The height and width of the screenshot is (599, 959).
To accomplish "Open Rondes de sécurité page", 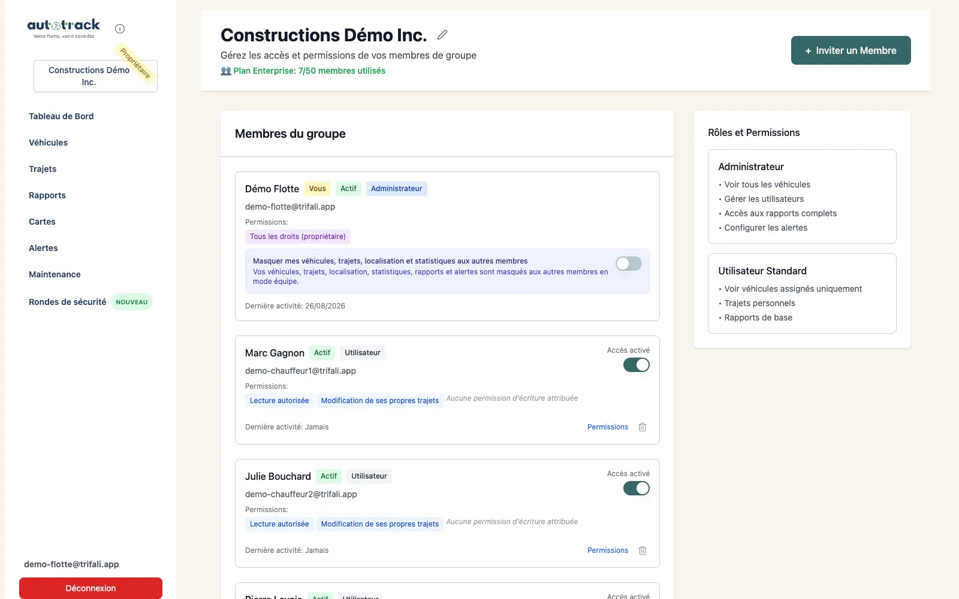I will [x=67, y=302].
